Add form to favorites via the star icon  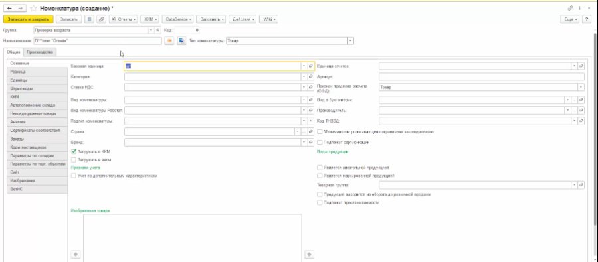34,8
